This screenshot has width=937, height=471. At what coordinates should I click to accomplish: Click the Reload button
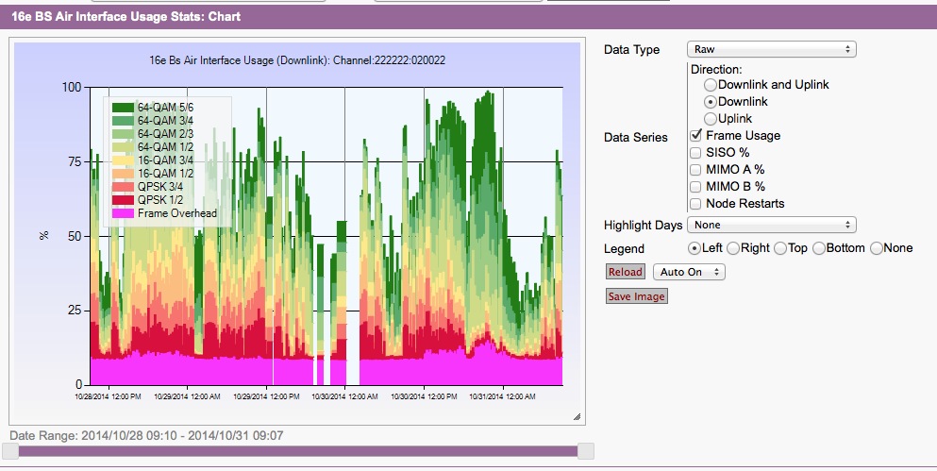tap(625, 272)
